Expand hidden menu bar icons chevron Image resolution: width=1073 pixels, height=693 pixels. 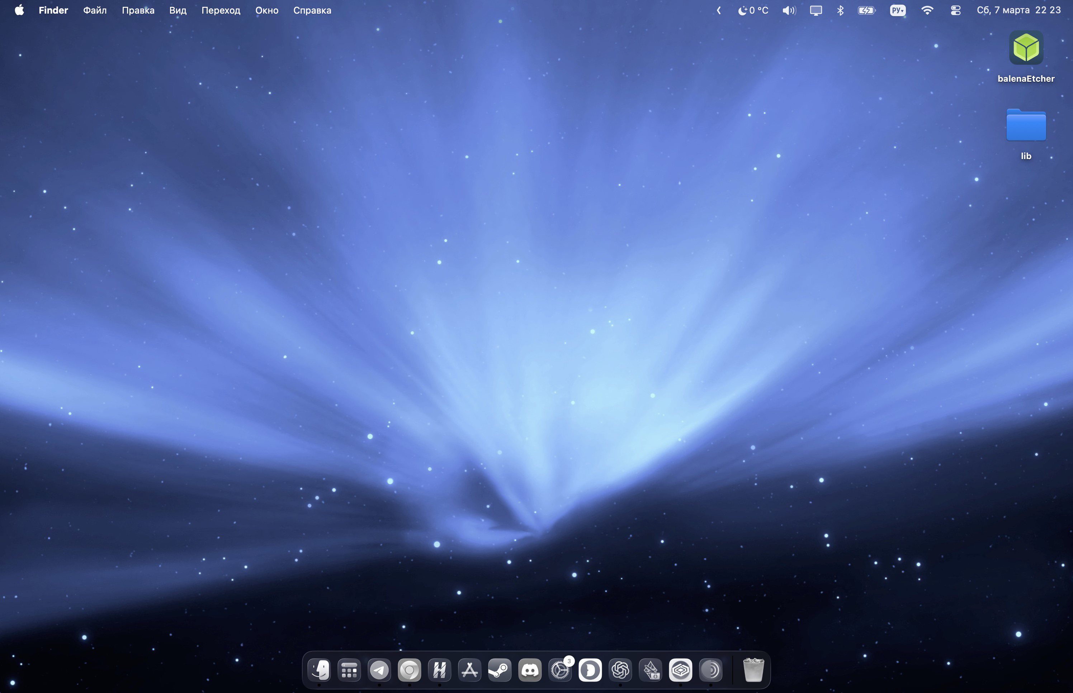tap(719, 10)
